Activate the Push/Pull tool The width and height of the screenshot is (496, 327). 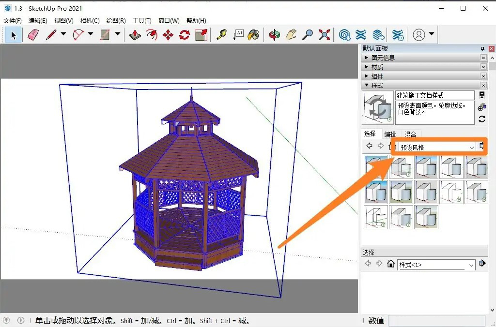click(x=135, y=35)
